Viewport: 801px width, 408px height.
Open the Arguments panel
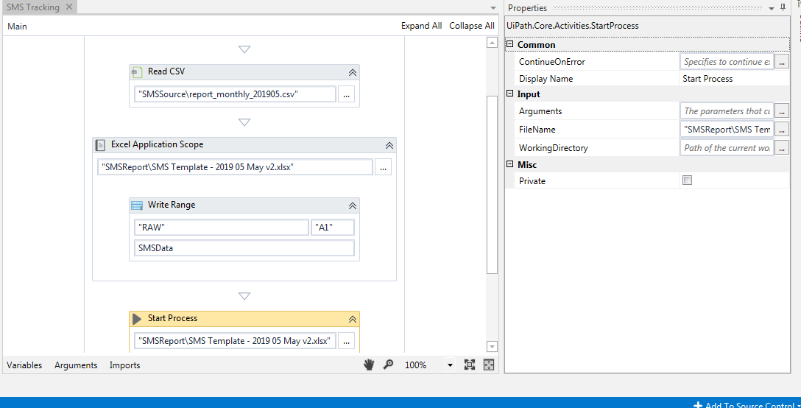pos(76,365)
